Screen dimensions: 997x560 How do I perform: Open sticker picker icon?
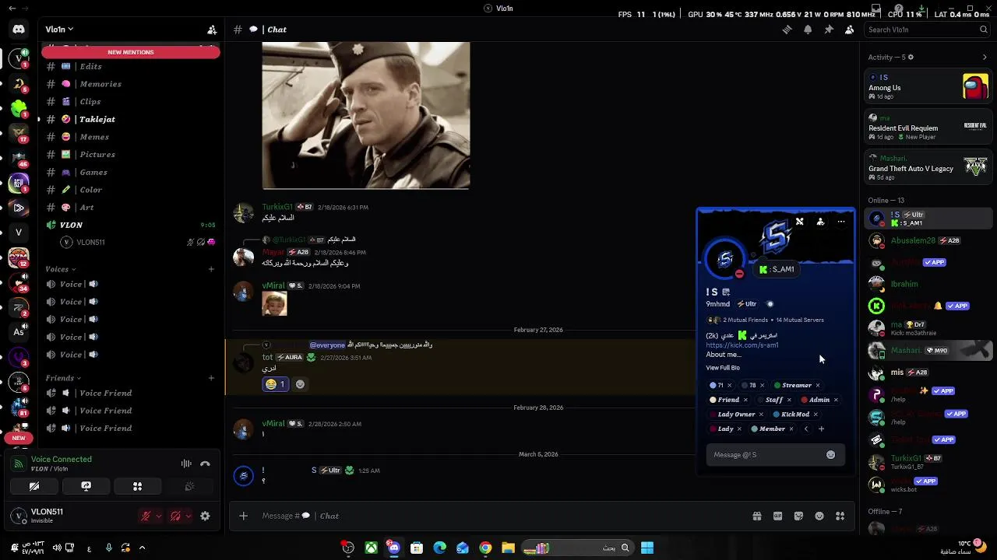798,516
